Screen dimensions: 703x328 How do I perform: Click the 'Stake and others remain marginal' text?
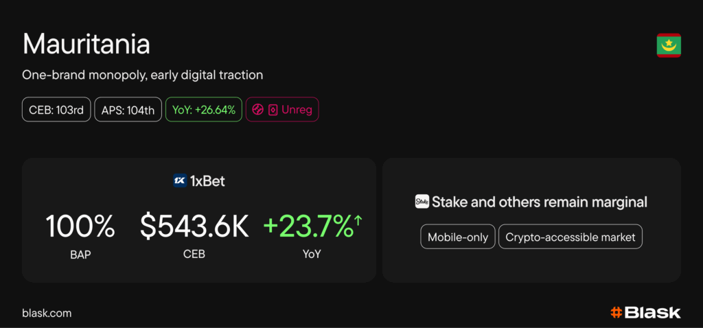click(539, 202)
